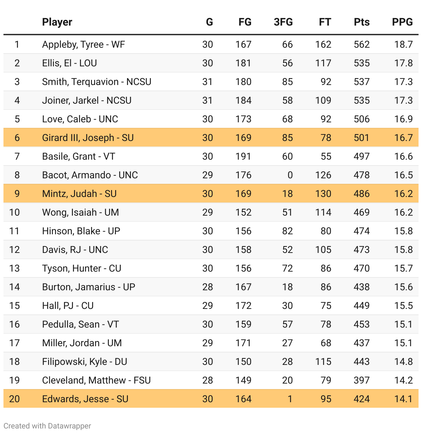Click the Player column header
The image size is (422, 434).
point(57,22)
